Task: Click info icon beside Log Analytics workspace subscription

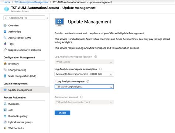Action: tap(100, 69)
